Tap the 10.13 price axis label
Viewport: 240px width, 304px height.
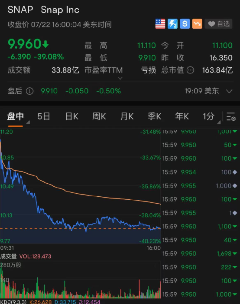[x=6, y=215]
